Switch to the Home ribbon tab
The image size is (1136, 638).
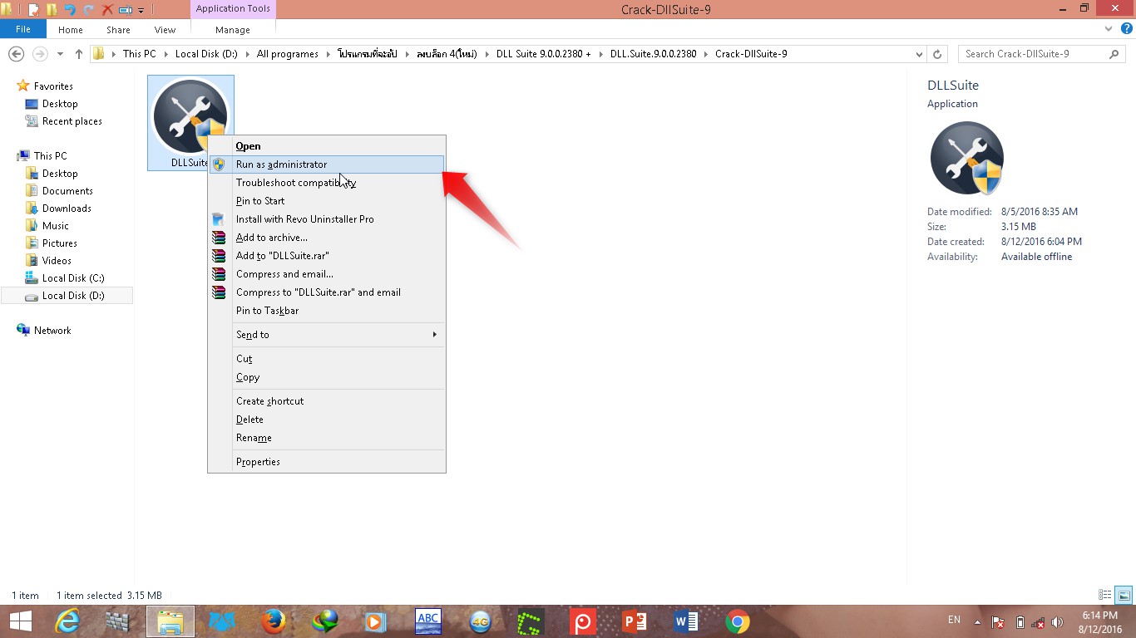(71, 30)
